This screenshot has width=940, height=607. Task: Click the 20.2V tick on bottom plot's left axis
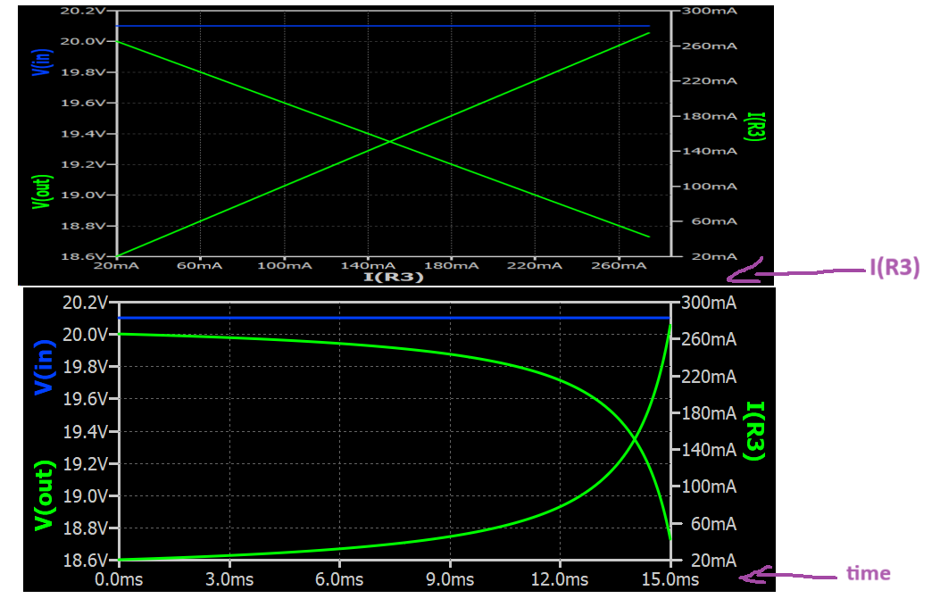tap(85, 303)
